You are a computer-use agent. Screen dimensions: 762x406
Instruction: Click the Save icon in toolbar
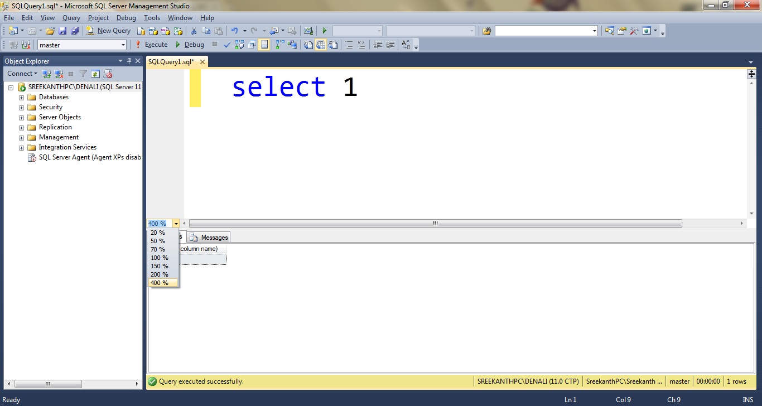[x=62, y=31]
